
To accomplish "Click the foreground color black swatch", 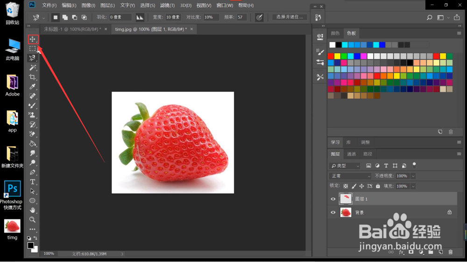I will (x=30, y=245).
